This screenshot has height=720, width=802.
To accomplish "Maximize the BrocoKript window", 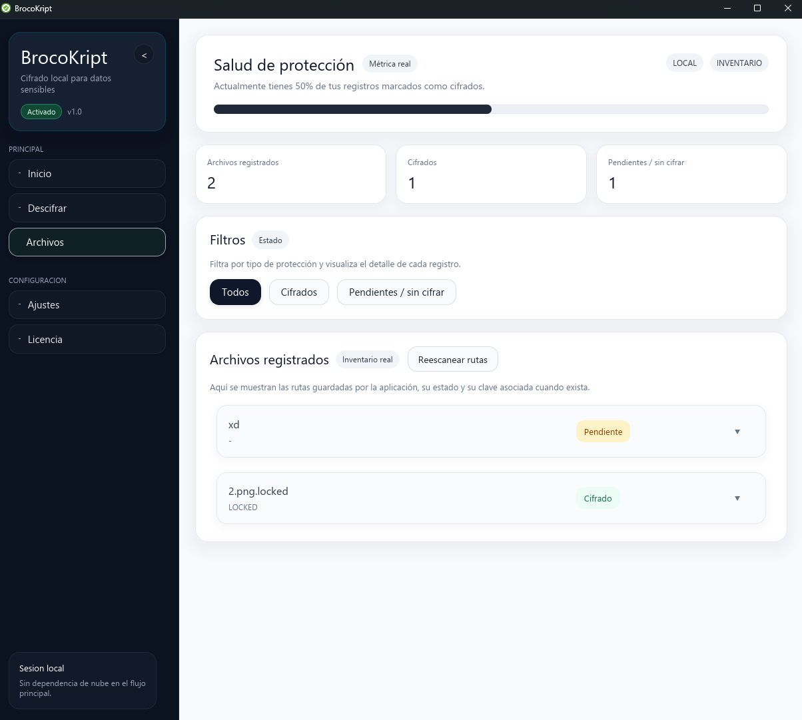I will pyautogui.click(x=757, y=9).
